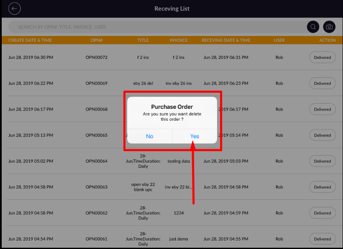The height and width of the screenshot is (249, 343).
Task: Select the 'just demo' invoice entry
Action: tap(178, 239)
